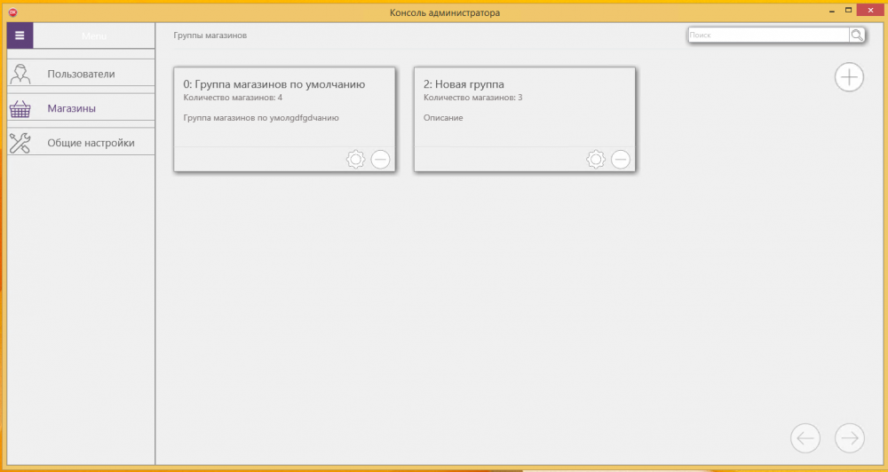Click the magnifier search icon

857,35
